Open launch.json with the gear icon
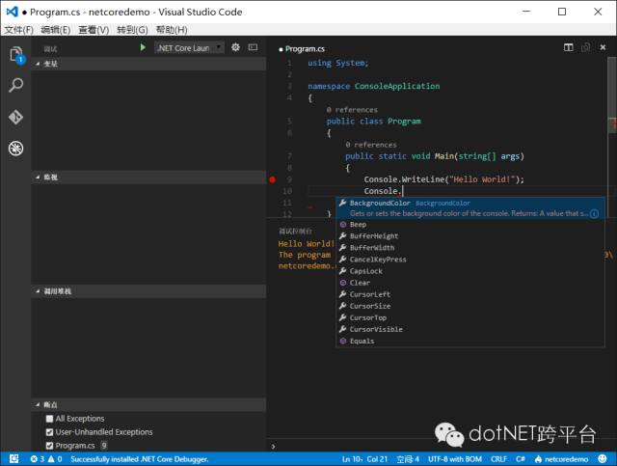 (235, 47)
